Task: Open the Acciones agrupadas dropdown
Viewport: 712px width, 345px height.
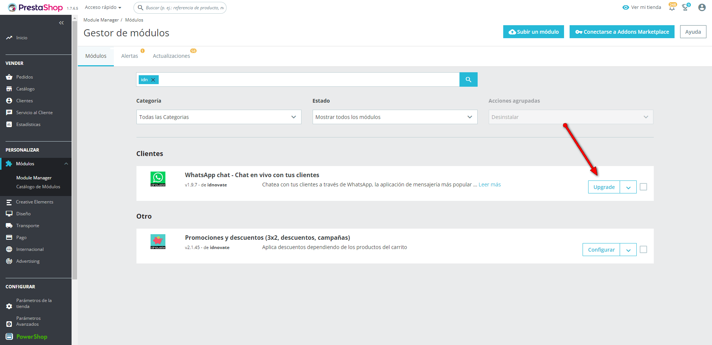Action: pos(571,117)
